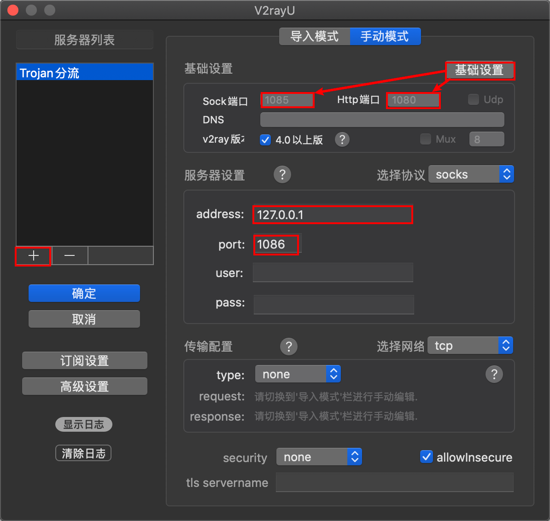Click the Mux value field showing 8
The width and height of the screenshot is (550, 521).
click(486, 139)
